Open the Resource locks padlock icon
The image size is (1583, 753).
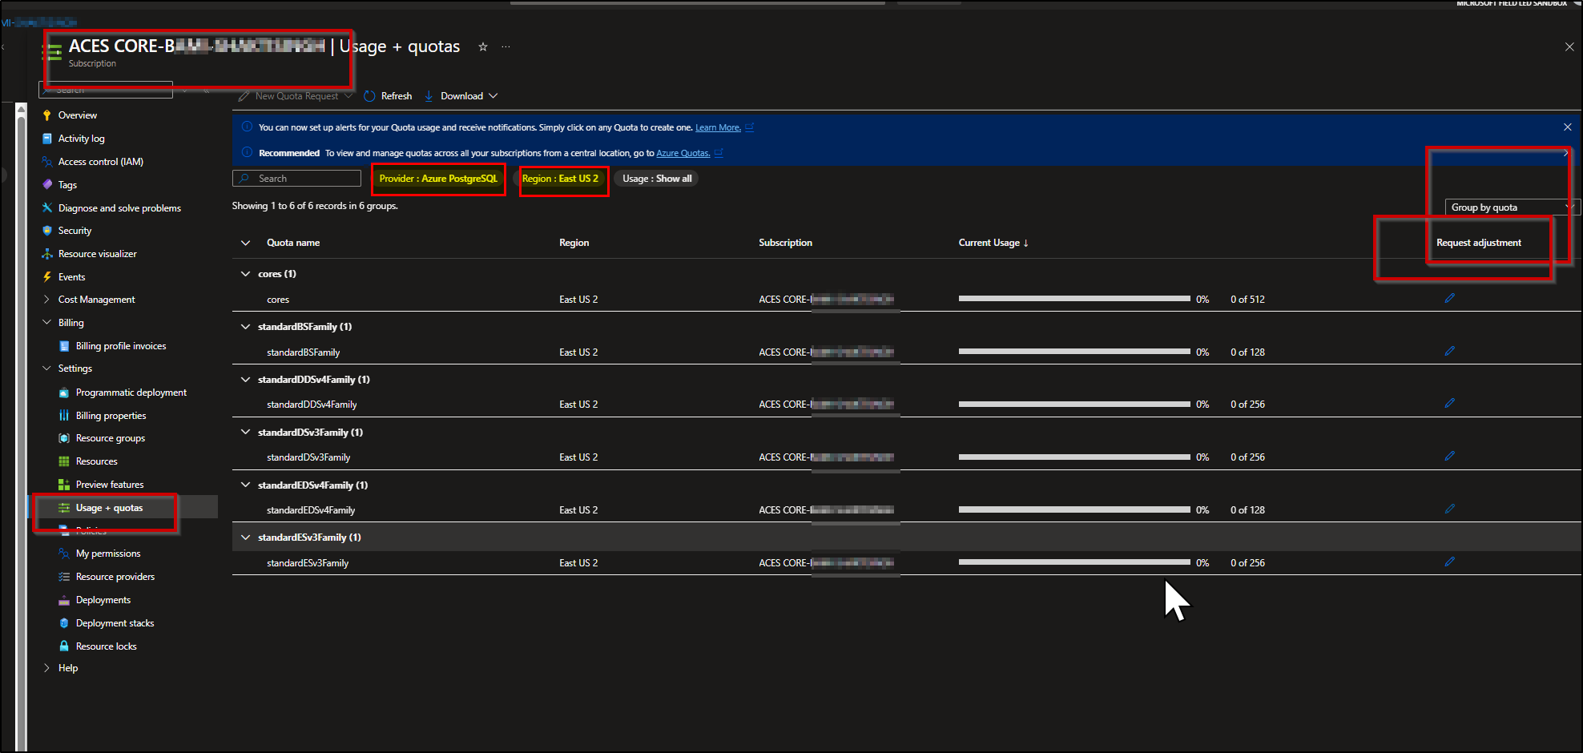click(64, 646)
